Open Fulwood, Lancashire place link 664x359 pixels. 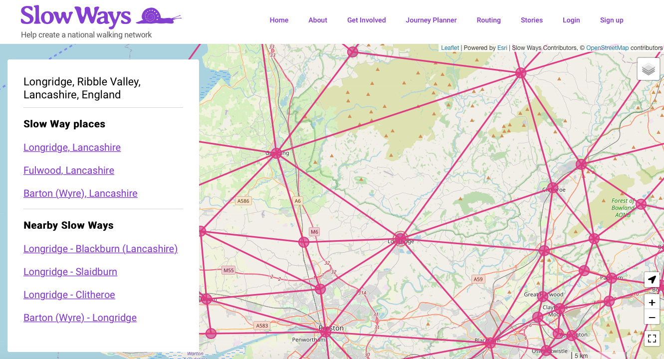(x=69, y=170)
